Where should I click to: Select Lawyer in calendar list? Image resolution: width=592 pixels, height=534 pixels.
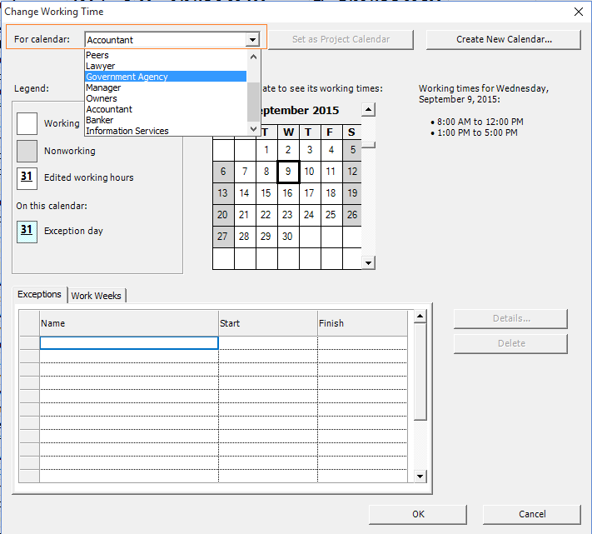pos(166,66)
